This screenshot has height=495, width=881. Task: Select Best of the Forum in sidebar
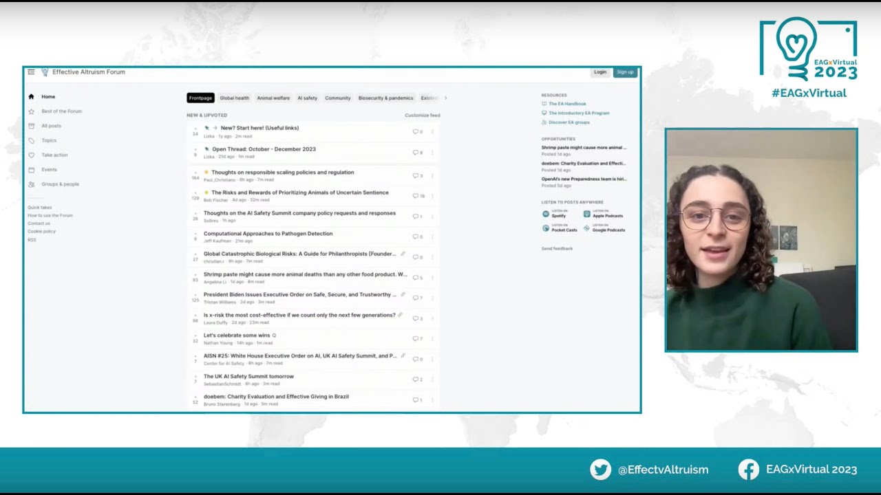(x=61, y=111)
